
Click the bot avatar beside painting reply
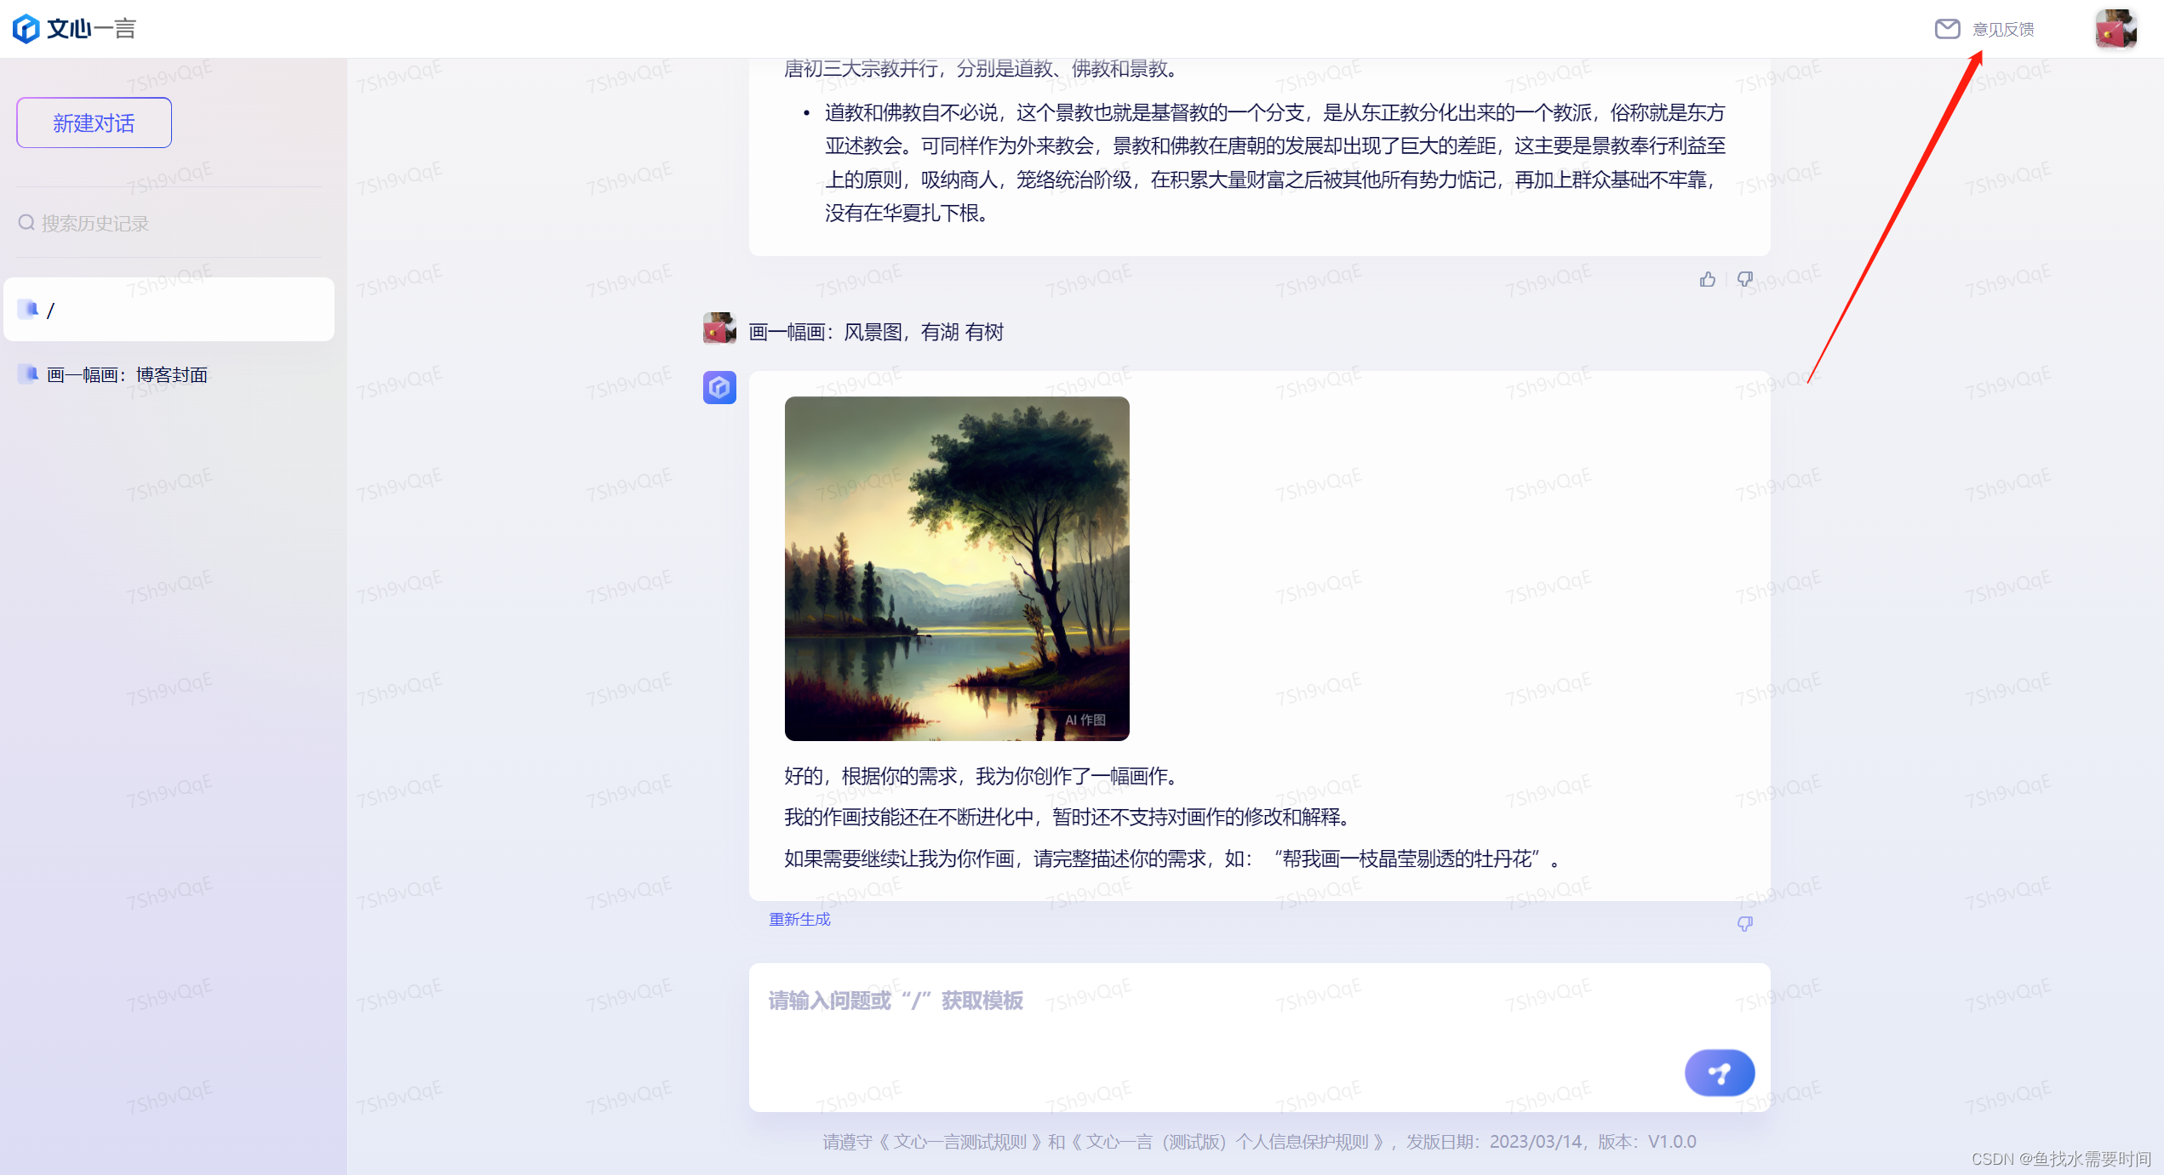[x=719, y=388]
